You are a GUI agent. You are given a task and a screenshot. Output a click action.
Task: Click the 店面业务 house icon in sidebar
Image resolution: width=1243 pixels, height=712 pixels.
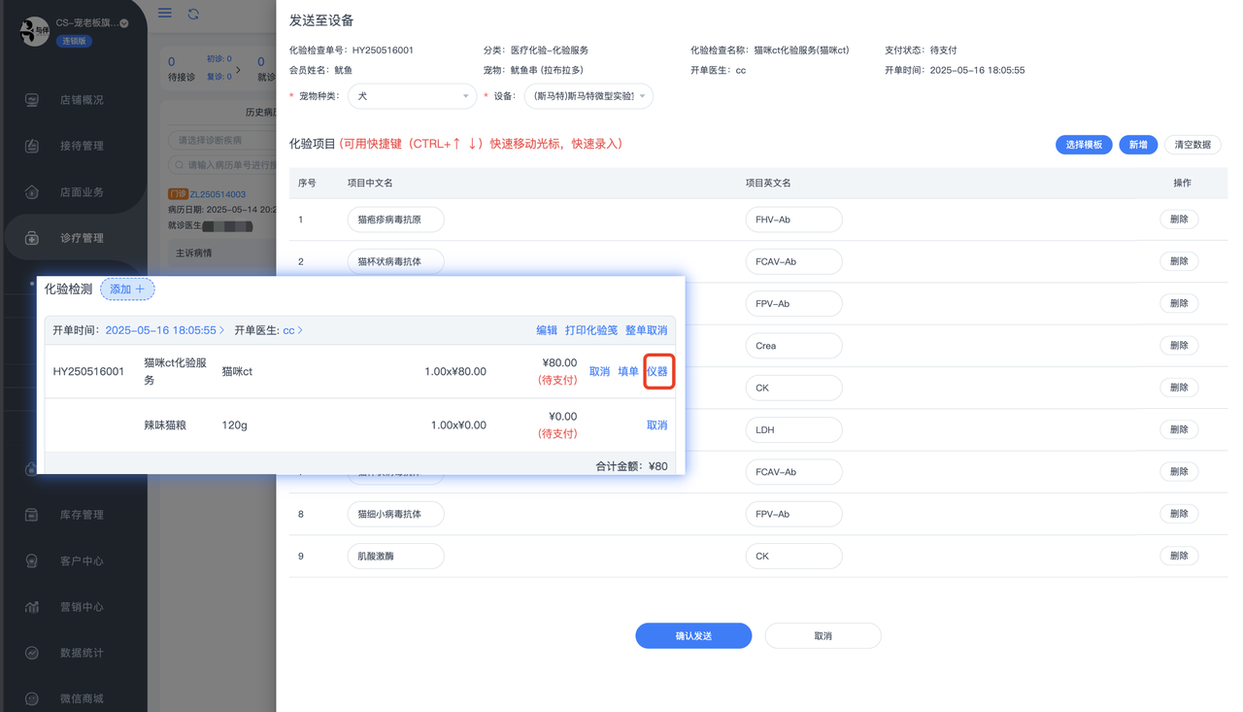pyautogui.click(x=32, y=192)
